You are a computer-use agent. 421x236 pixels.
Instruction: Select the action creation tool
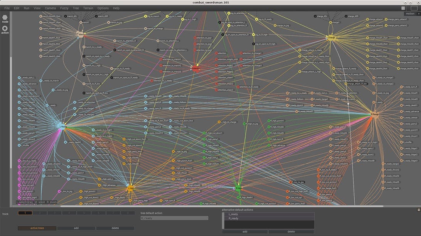pos(5,30)
